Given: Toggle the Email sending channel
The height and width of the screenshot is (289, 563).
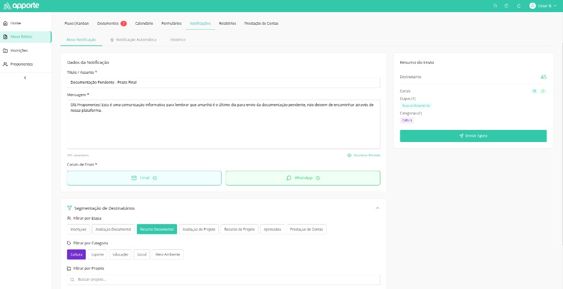Looking at the screenshot, I should 144,178.
